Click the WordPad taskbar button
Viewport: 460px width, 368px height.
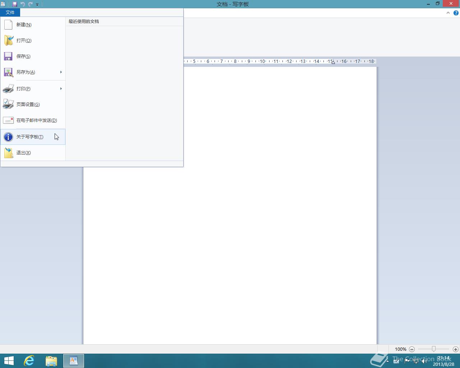[x=74, y=361]
